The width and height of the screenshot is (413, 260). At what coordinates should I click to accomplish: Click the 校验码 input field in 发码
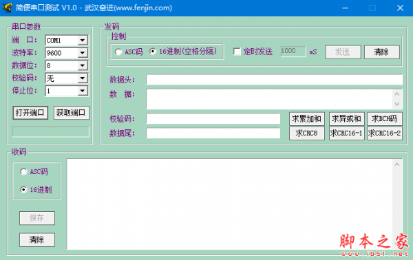click(213, 119)
